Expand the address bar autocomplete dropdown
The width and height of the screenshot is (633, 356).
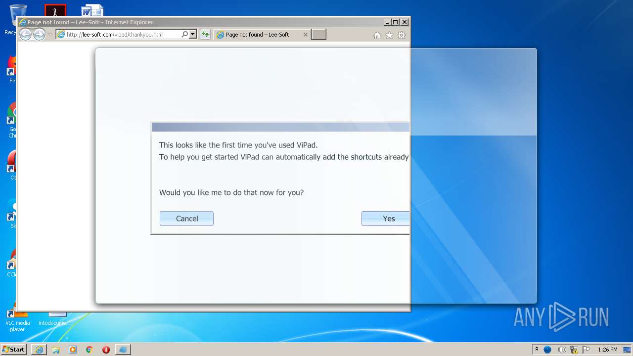(x=193, y=35)
